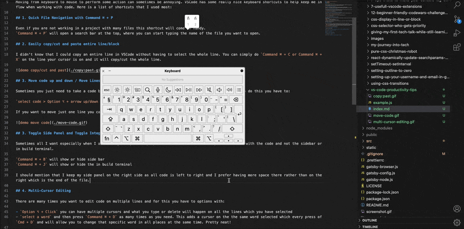Screen dimensions: 464x229
Task: Open Source Control view in activity bar
Action: [x=457, y=19]
